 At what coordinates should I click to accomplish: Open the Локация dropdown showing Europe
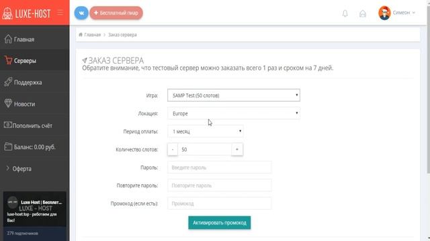[x=234, y=113]
